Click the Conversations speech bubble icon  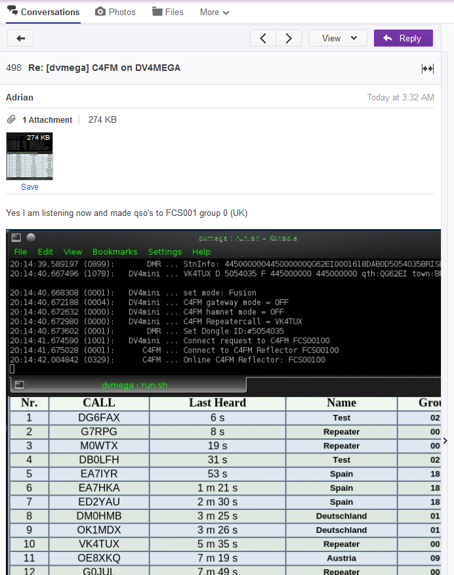[x=12, y=11]
